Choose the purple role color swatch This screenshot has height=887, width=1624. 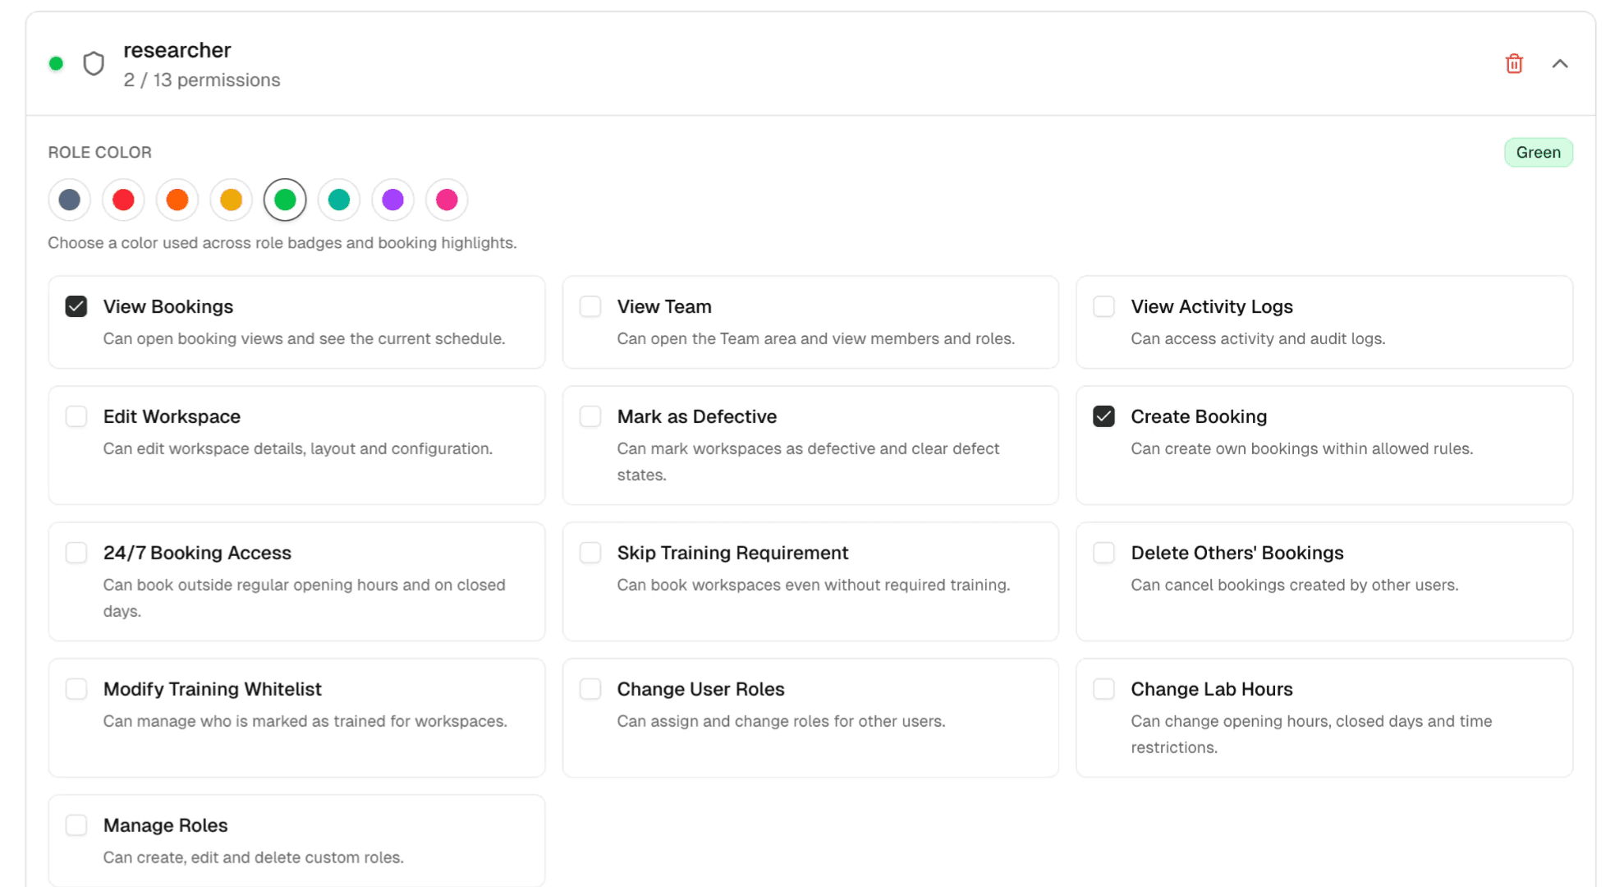point(393,200)
